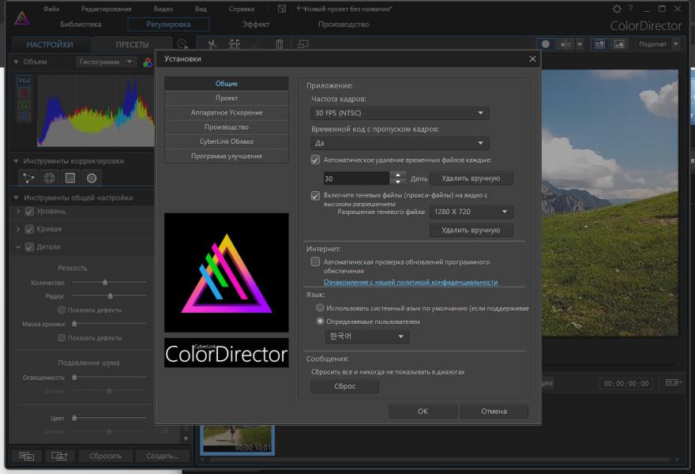Click the trim tool icon beside scissors
Viewport: 695px width, 474px height.
234,44
